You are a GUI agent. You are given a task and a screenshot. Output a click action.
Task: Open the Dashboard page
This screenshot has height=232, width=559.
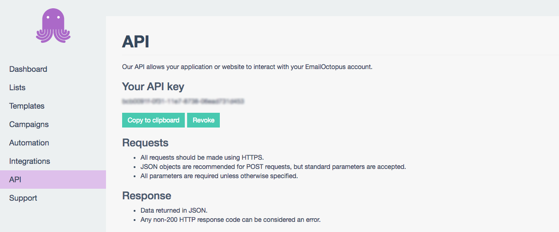tap(28, 69)
